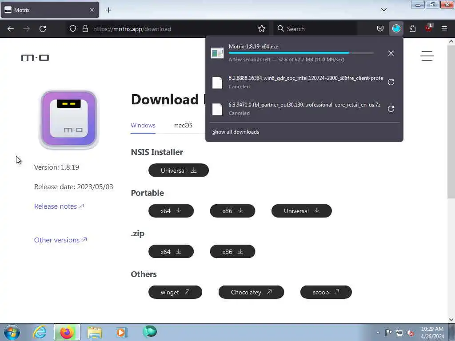Go back to the previous page
This screenshot has height=341, width=455.
coord(11,29)
